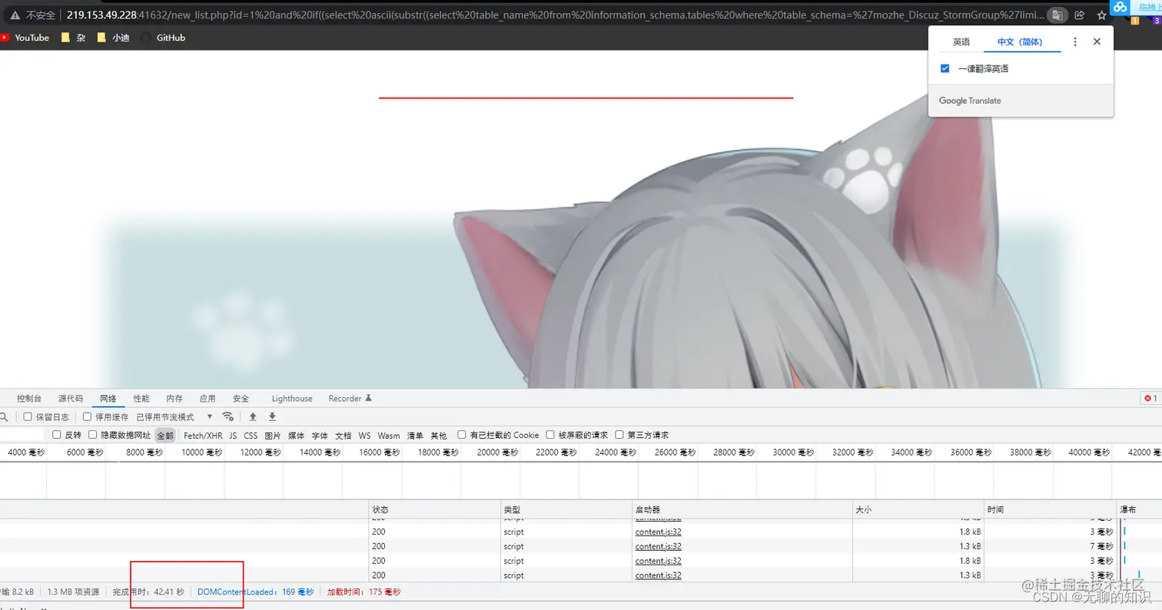
Task: Select the 全部 request type filter
Action: click(165, 435)
